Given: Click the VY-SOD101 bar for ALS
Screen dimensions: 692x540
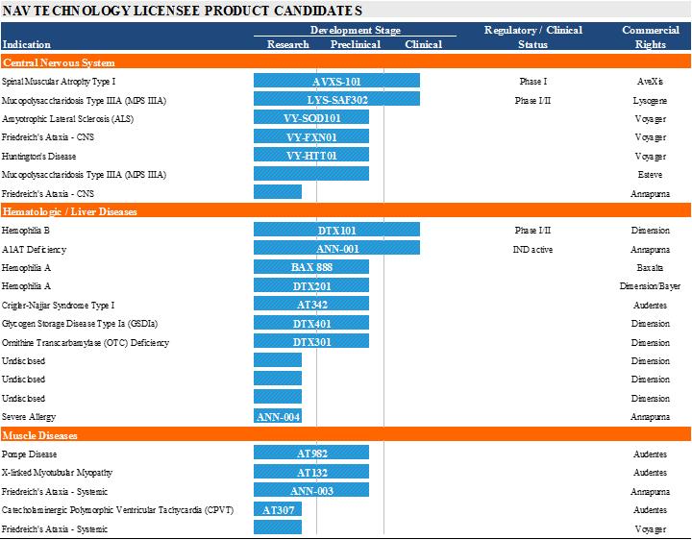Looking at the screenshot, I should [311, 118].
